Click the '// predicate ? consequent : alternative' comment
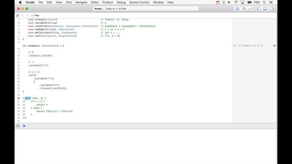Viewport: 292px width, 164px height. [x=128, y=26]
